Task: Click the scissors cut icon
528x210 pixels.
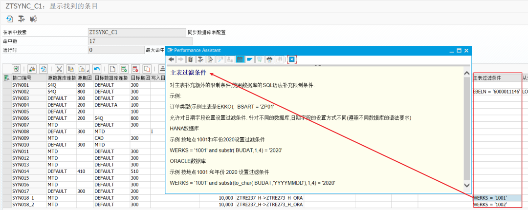Action: click(59, 69)
